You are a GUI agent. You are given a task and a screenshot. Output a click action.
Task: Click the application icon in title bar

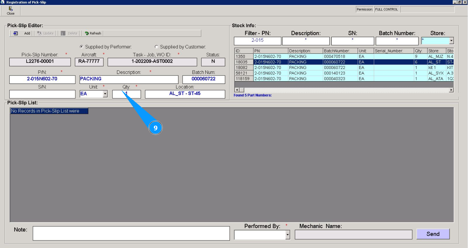(x=3, y=2)
